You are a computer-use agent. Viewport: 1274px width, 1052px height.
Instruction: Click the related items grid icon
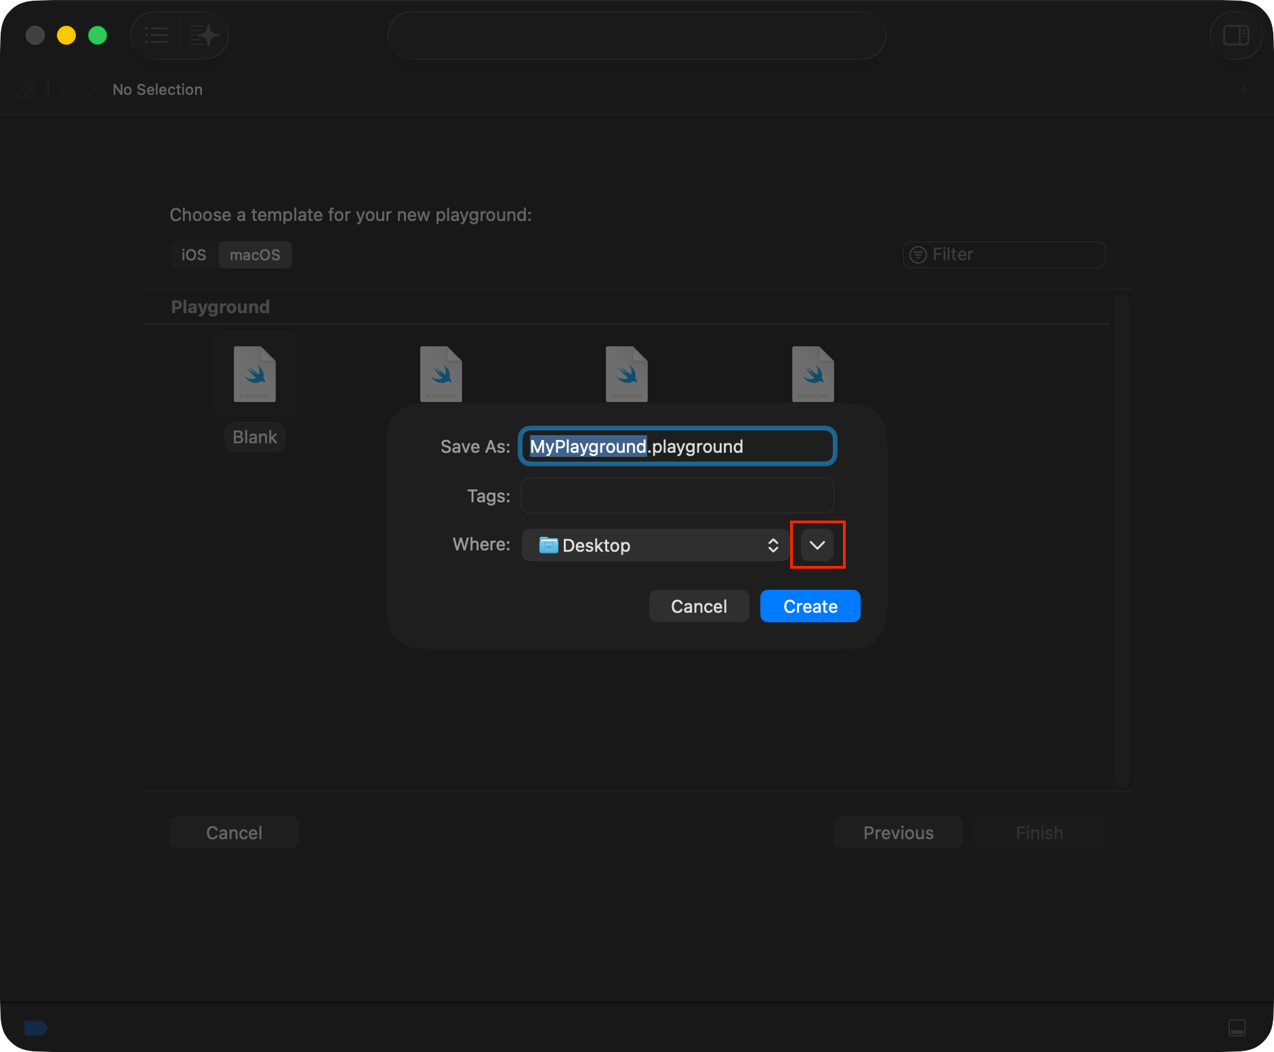tap(26, 89)
